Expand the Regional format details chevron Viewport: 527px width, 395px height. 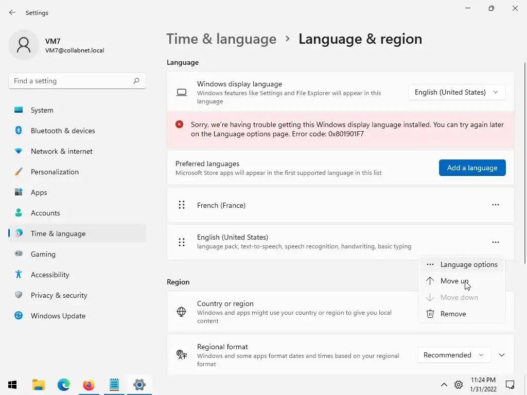[502, 355]
